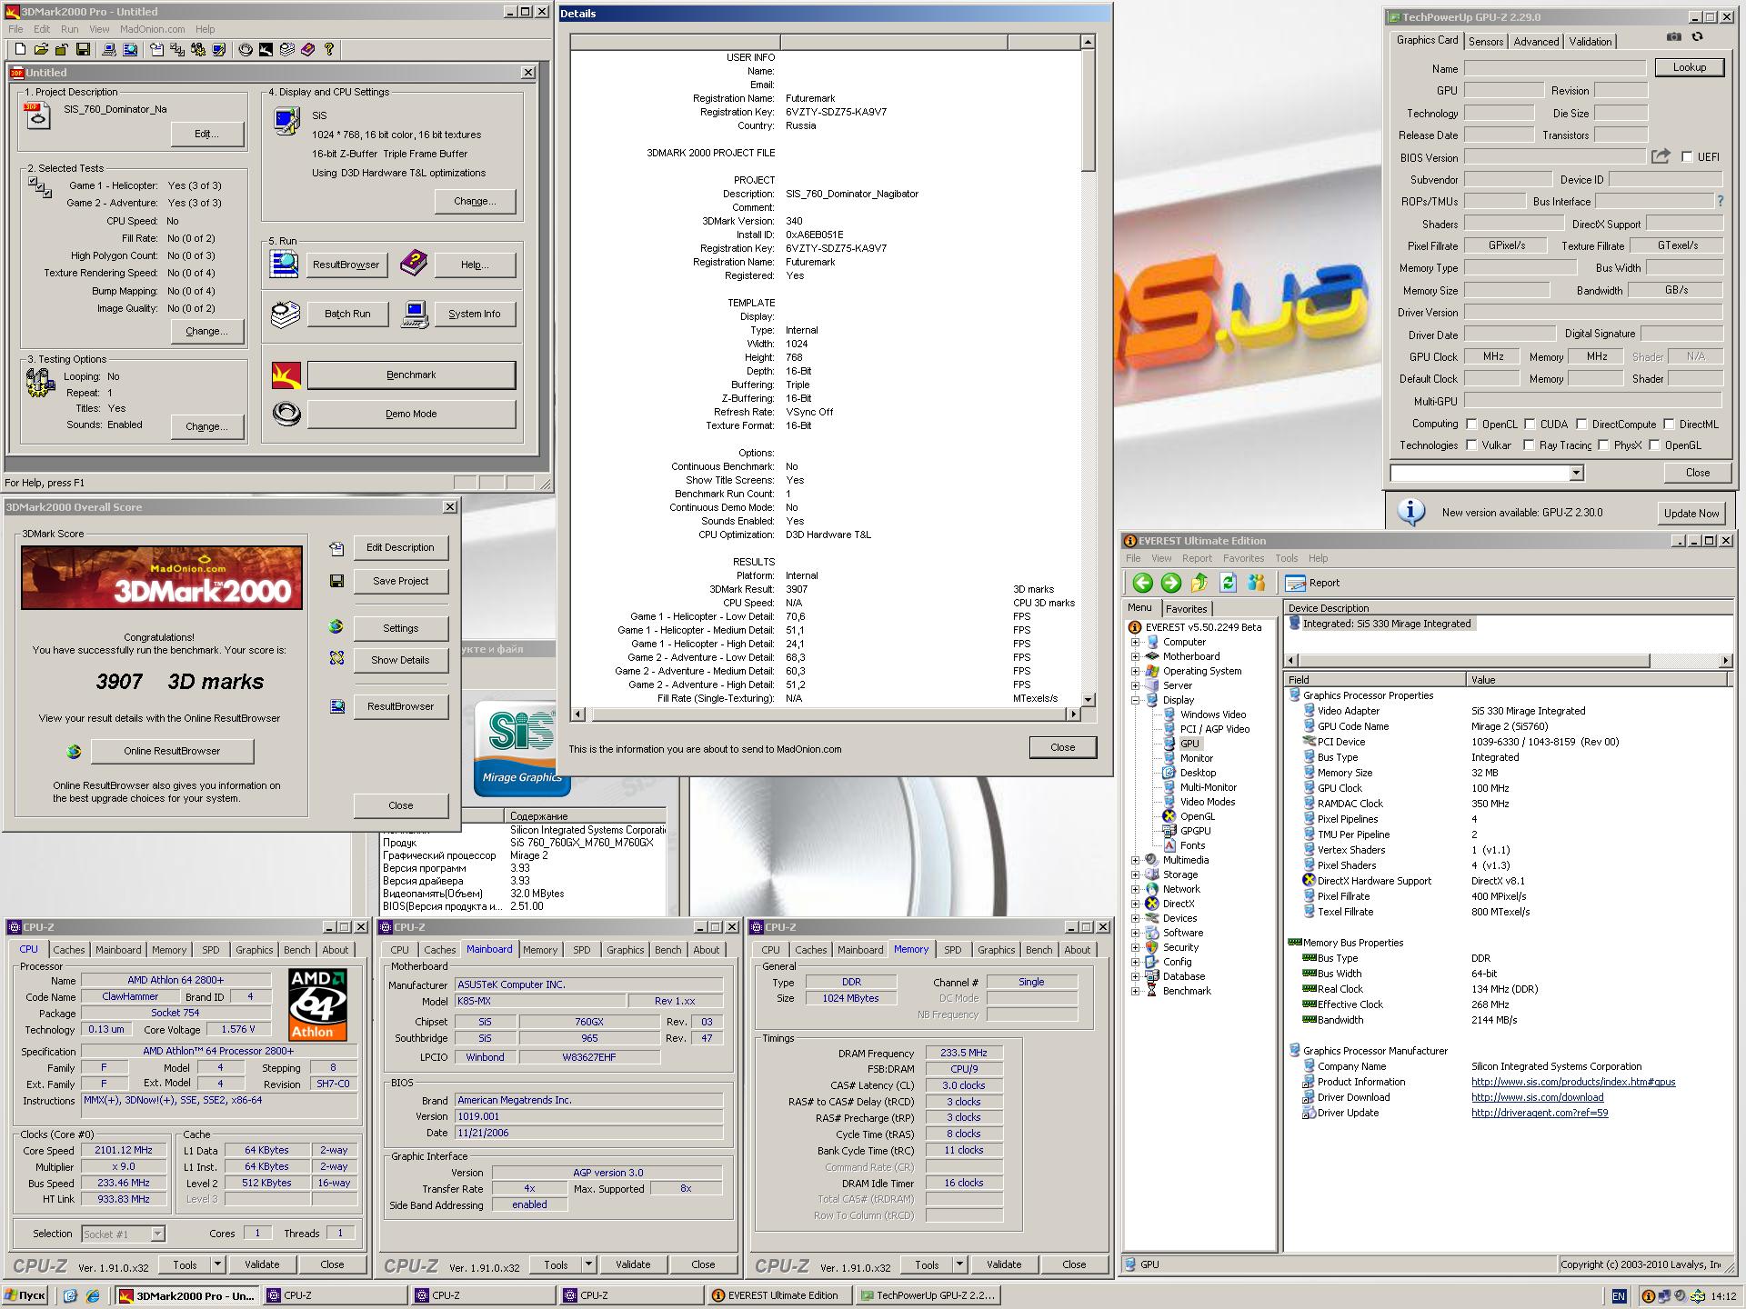
Task: Open Caches tab in first CPU-Z window
Action: click(x=68, y=950)
